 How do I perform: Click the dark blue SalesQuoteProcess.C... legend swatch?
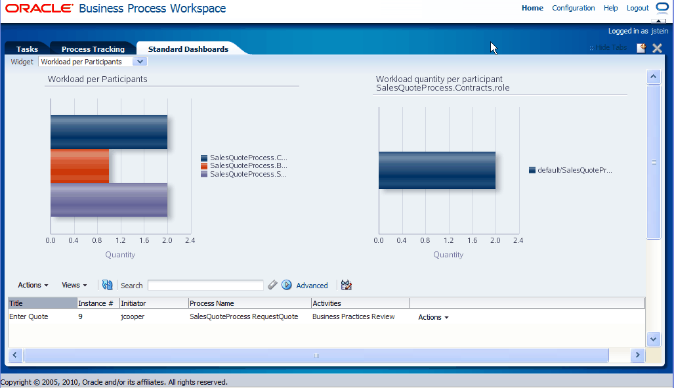click(x=204, y=158)
